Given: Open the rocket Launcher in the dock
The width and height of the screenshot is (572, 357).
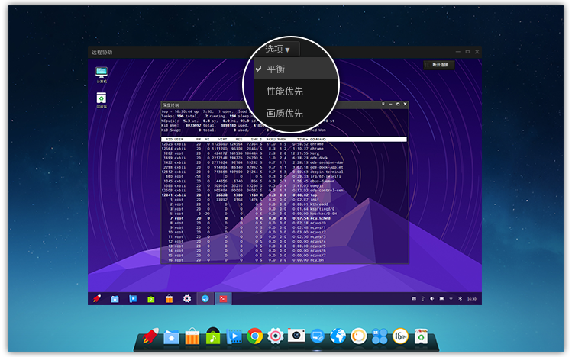Looking at the screenshot, I should pyautogui.click(x=150, y=336).
